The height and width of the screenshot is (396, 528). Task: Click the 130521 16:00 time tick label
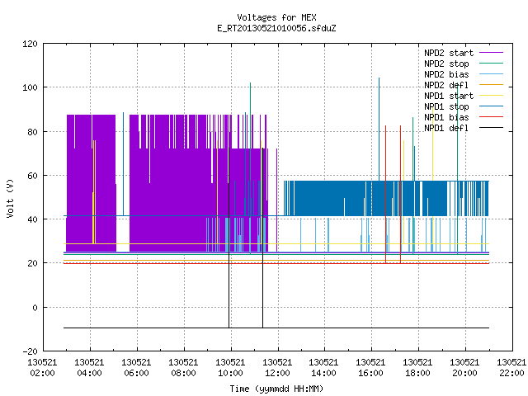[371, 368]
